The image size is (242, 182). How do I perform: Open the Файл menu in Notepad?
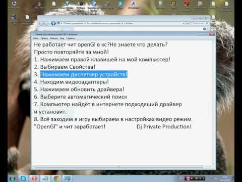35,38
